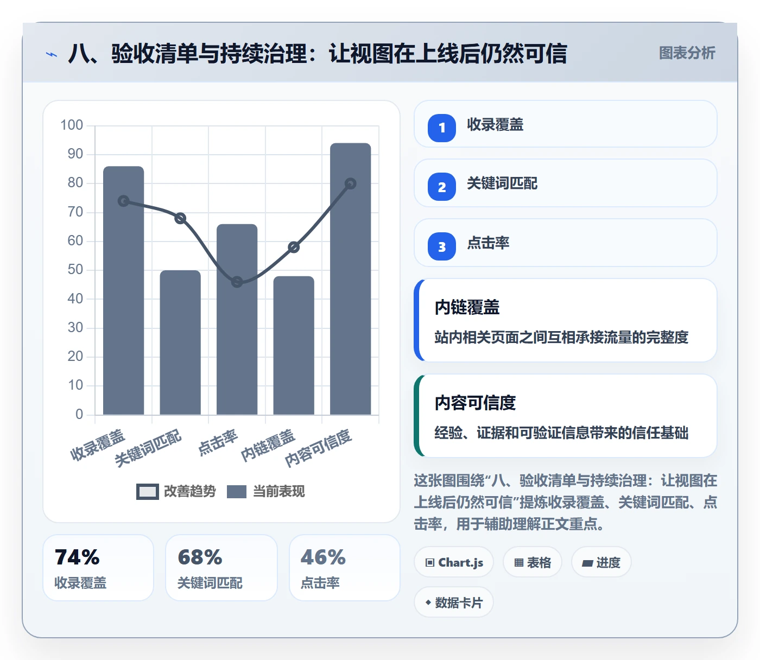Click the summary paragraph starting with 这张图围绕

coord(566,502)
